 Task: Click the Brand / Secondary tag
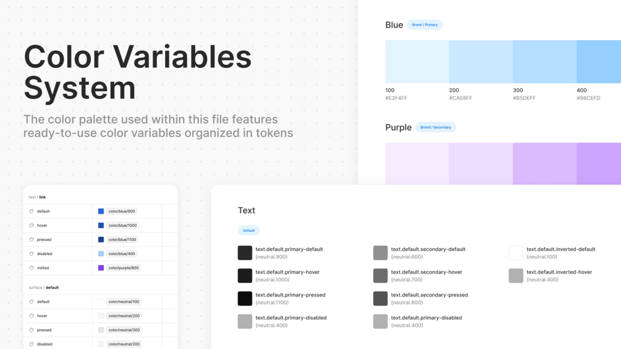coord(436,127)
